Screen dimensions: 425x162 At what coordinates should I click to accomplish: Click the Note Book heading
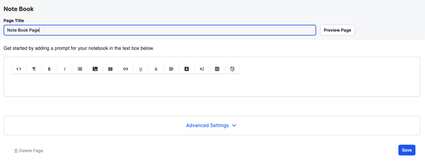pyautogui.click(x=19, y=9)
